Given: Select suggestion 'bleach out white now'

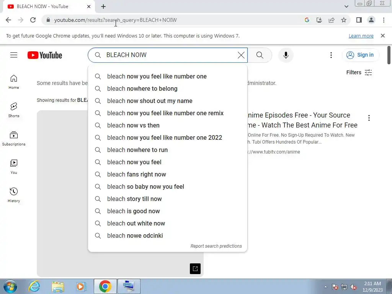Looking at the screenshot, I should 168,224.
